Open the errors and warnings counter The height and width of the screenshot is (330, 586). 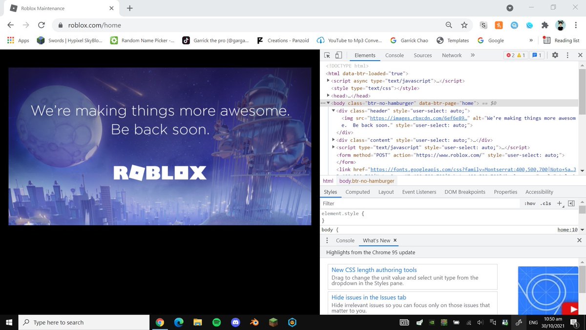(516, 55)
